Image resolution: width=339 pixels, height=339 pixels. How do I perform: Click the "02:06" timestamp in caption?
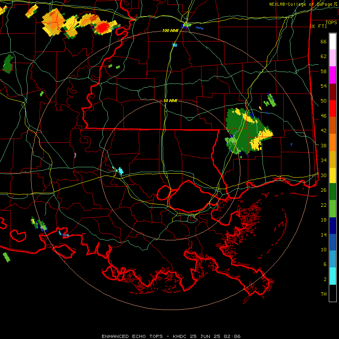[232, 336]
